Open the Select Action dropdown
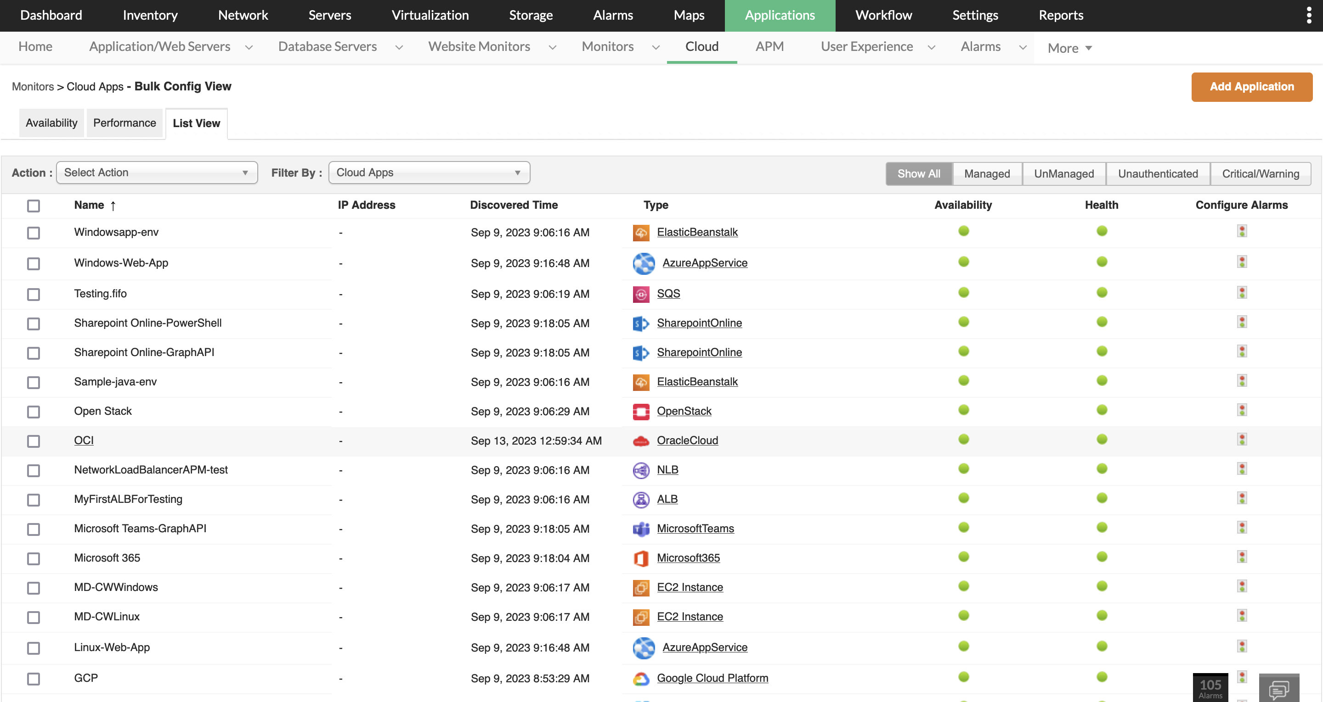Image resolution: width=1323 pixels, height=702 pixels. pyautogui.click(x=157, y=173)
